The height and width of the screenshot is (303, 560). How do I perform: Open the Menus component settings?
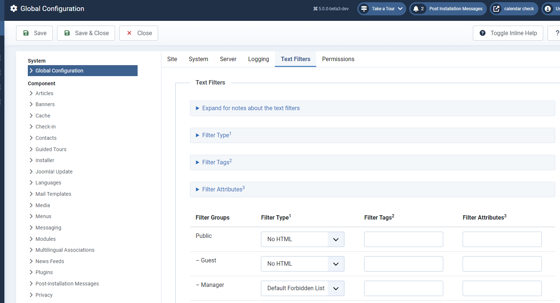tap(43, 216)
